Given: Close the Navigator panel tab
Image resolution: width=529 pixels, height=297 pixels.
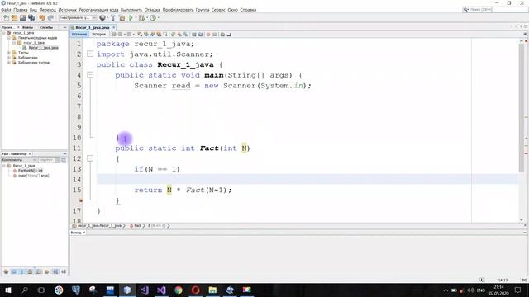Looking at the screenshot, I should (30, 154).
